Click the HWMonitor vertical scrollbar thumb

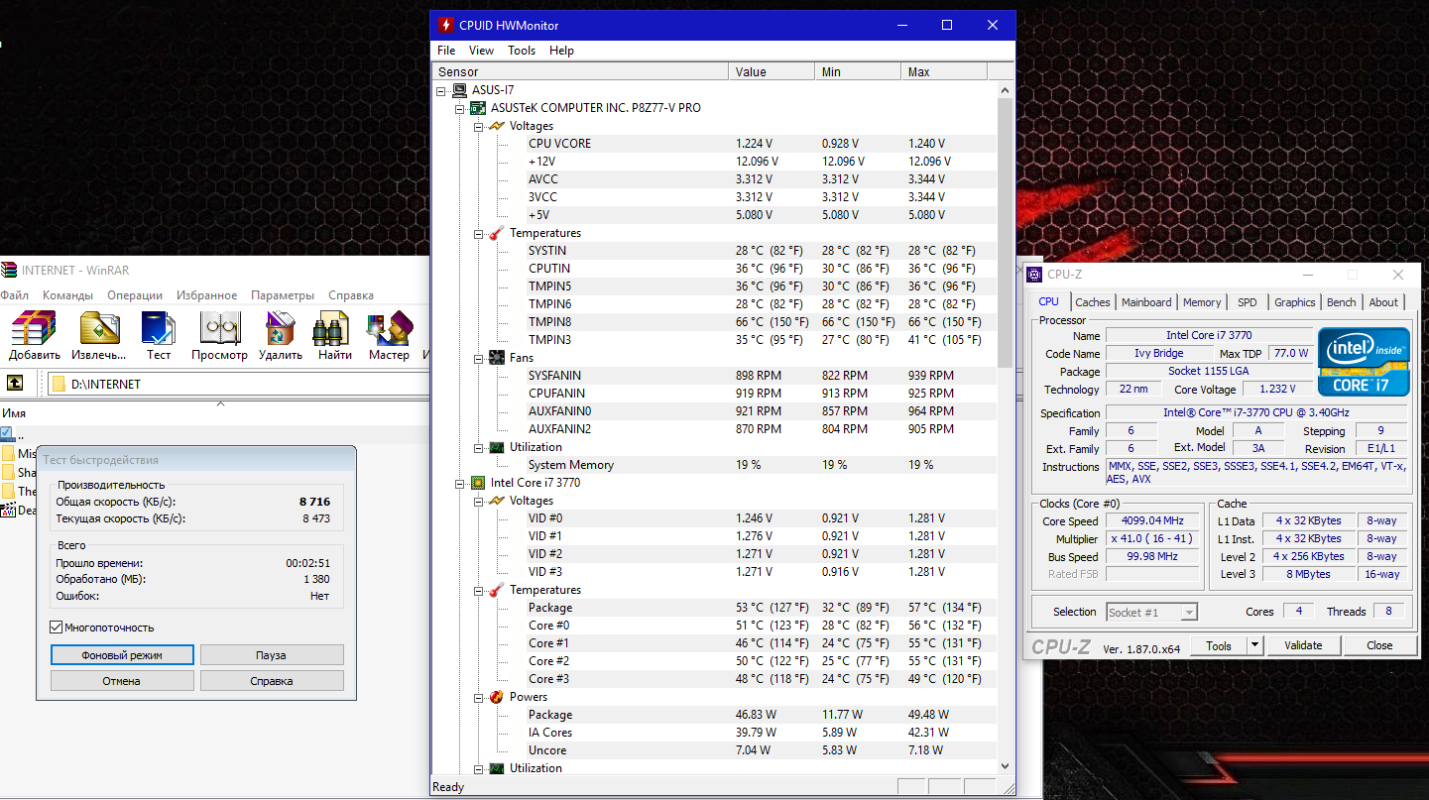[1007, 233]
